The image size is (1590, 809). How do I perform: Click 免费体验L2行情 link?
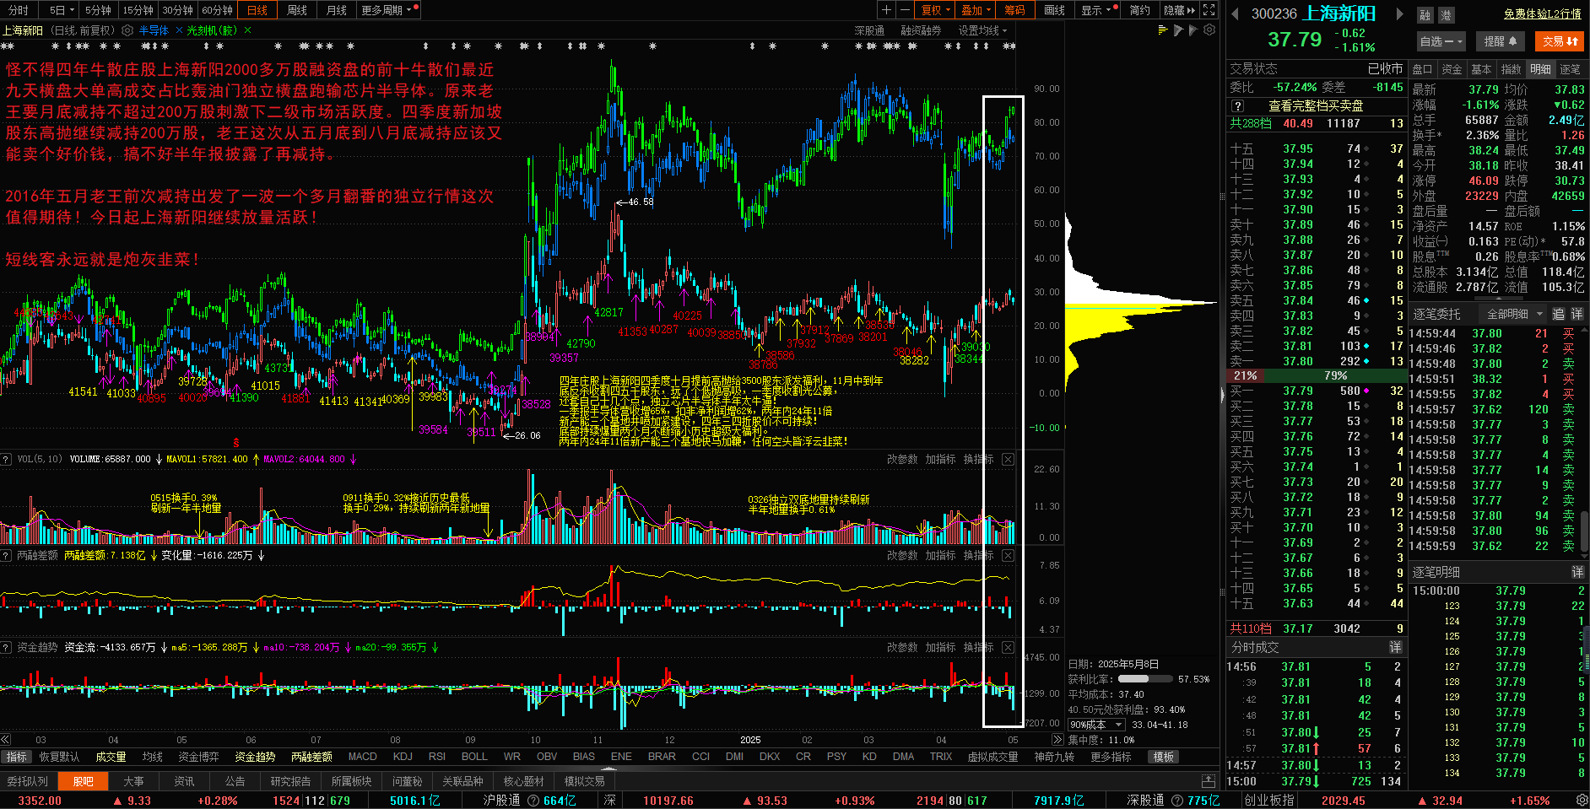(x=1542, y=14)
